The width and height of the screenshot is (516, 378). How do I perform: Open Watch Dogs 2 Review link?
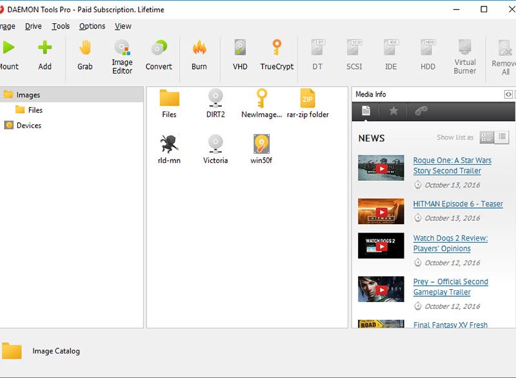[450, 243]
